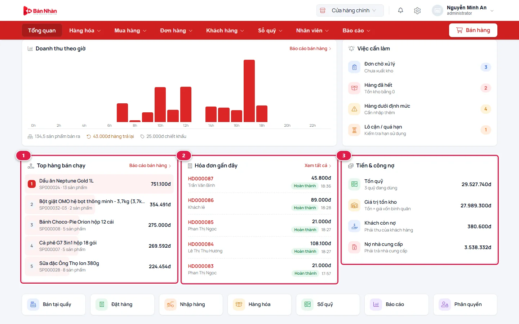Open the Sổ quỹ menu
The image size is (519, 324).
coord(270,31)
